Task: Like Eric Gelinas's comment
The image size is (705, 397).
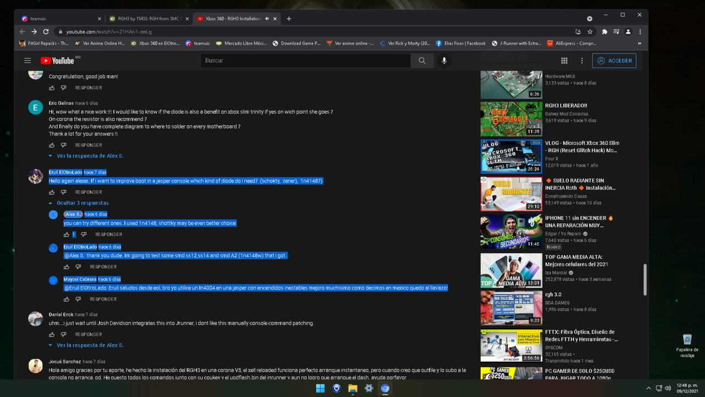Action: pos(52,145)
